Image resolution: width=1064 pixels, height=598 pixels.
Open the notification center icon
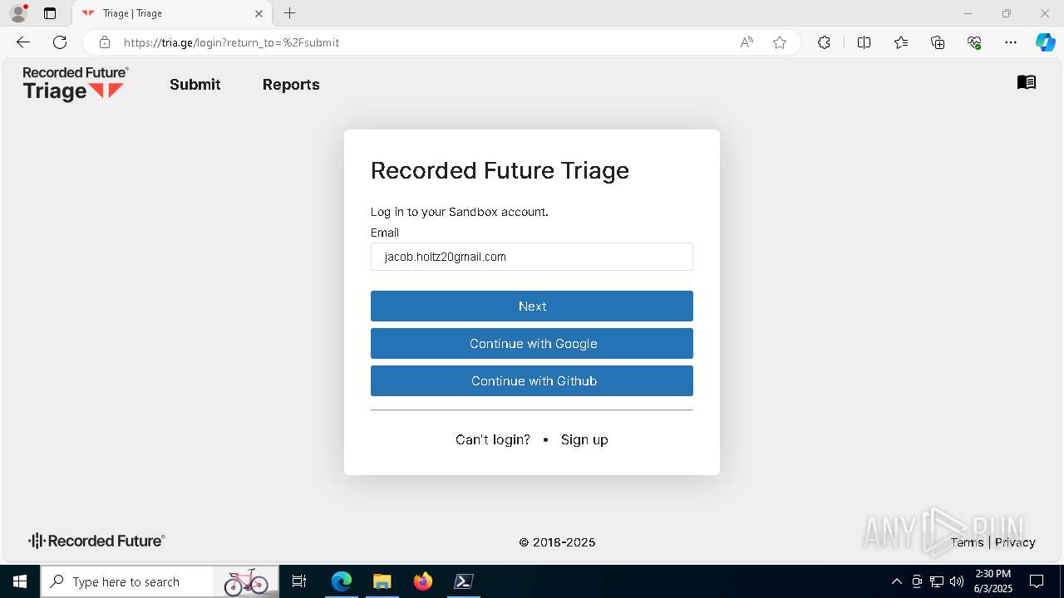pyautogui.click(x=1037, y=581)
